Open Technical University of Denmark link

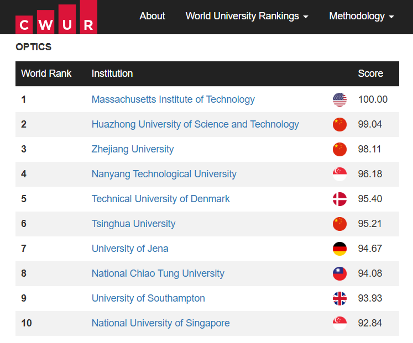pos(161,199)
